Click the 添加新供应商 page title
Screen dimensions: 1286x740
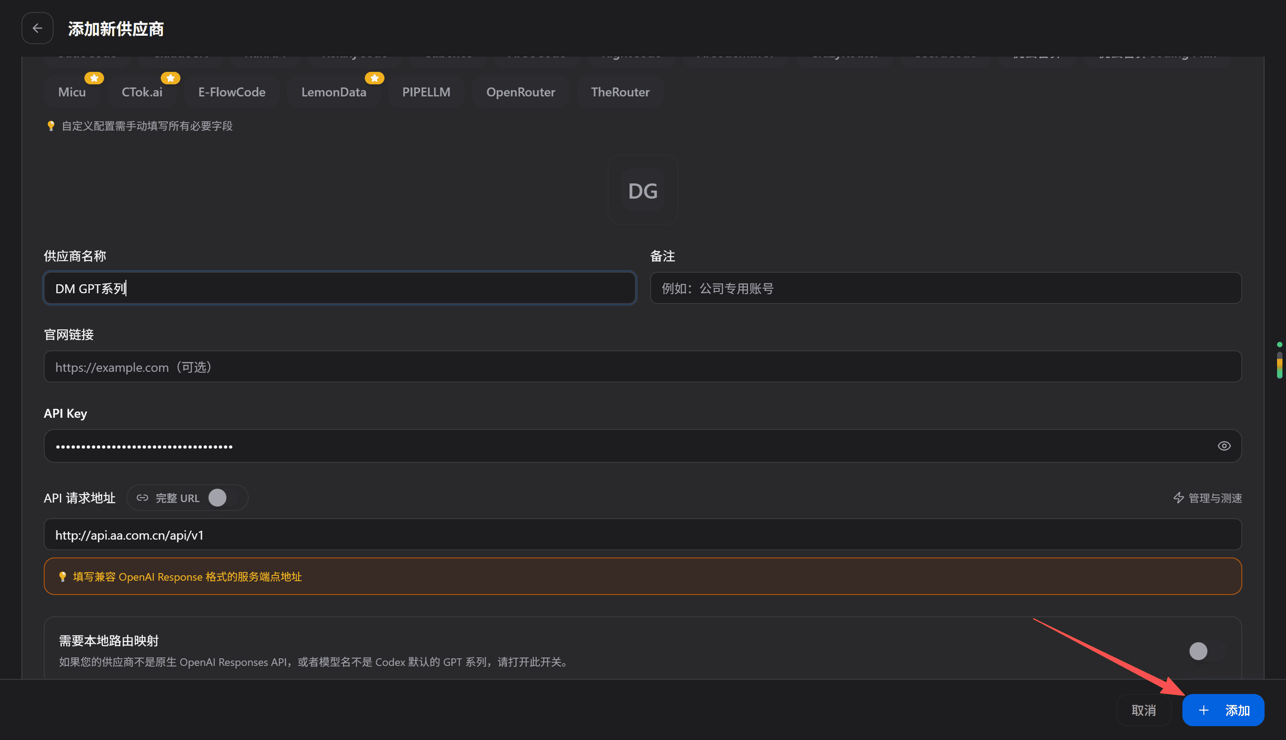tap(116, 29)
